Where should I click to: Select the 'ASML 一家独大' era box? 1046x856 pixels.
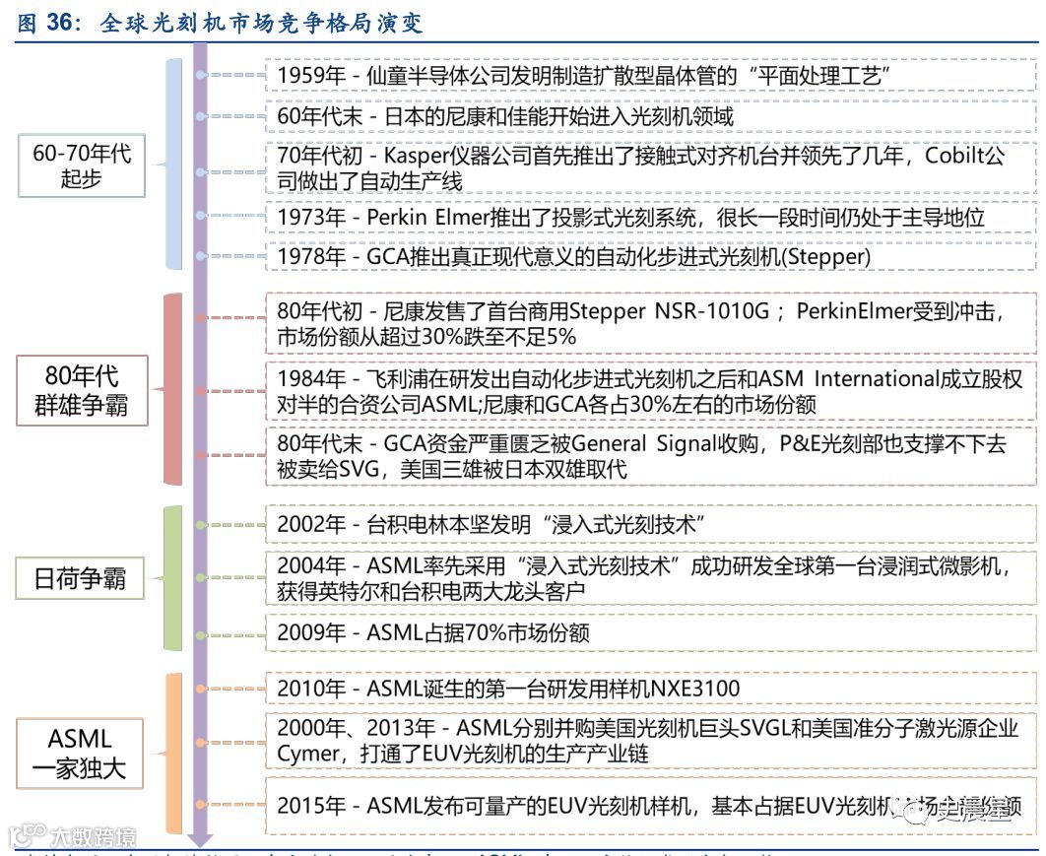tap(80, 754)
